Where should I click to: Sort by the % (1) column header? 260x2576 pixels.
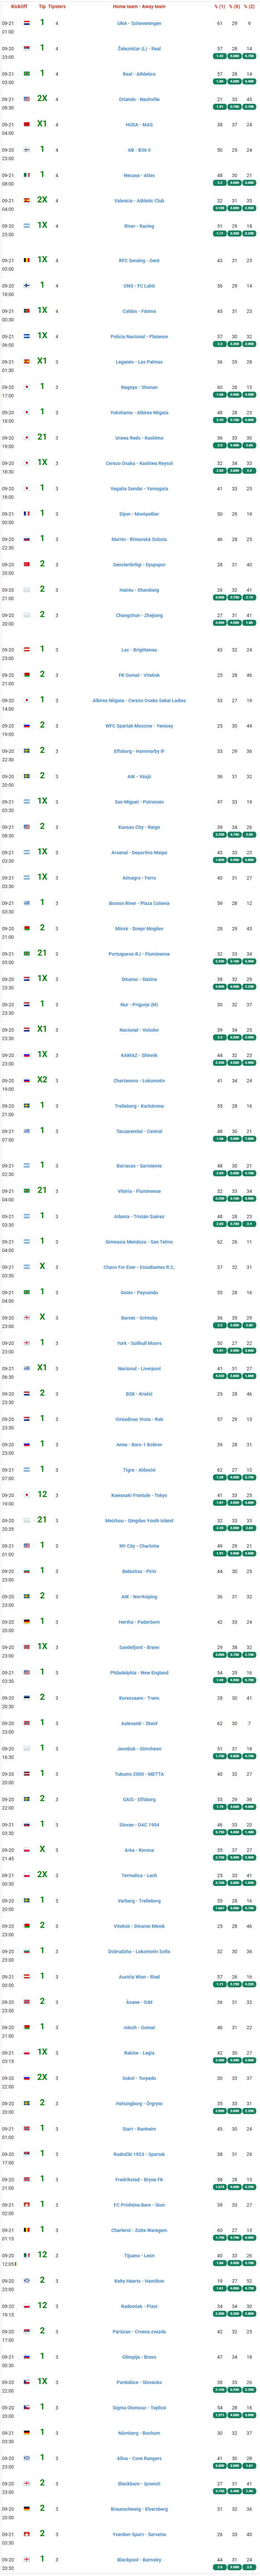(x=219, y=6)
